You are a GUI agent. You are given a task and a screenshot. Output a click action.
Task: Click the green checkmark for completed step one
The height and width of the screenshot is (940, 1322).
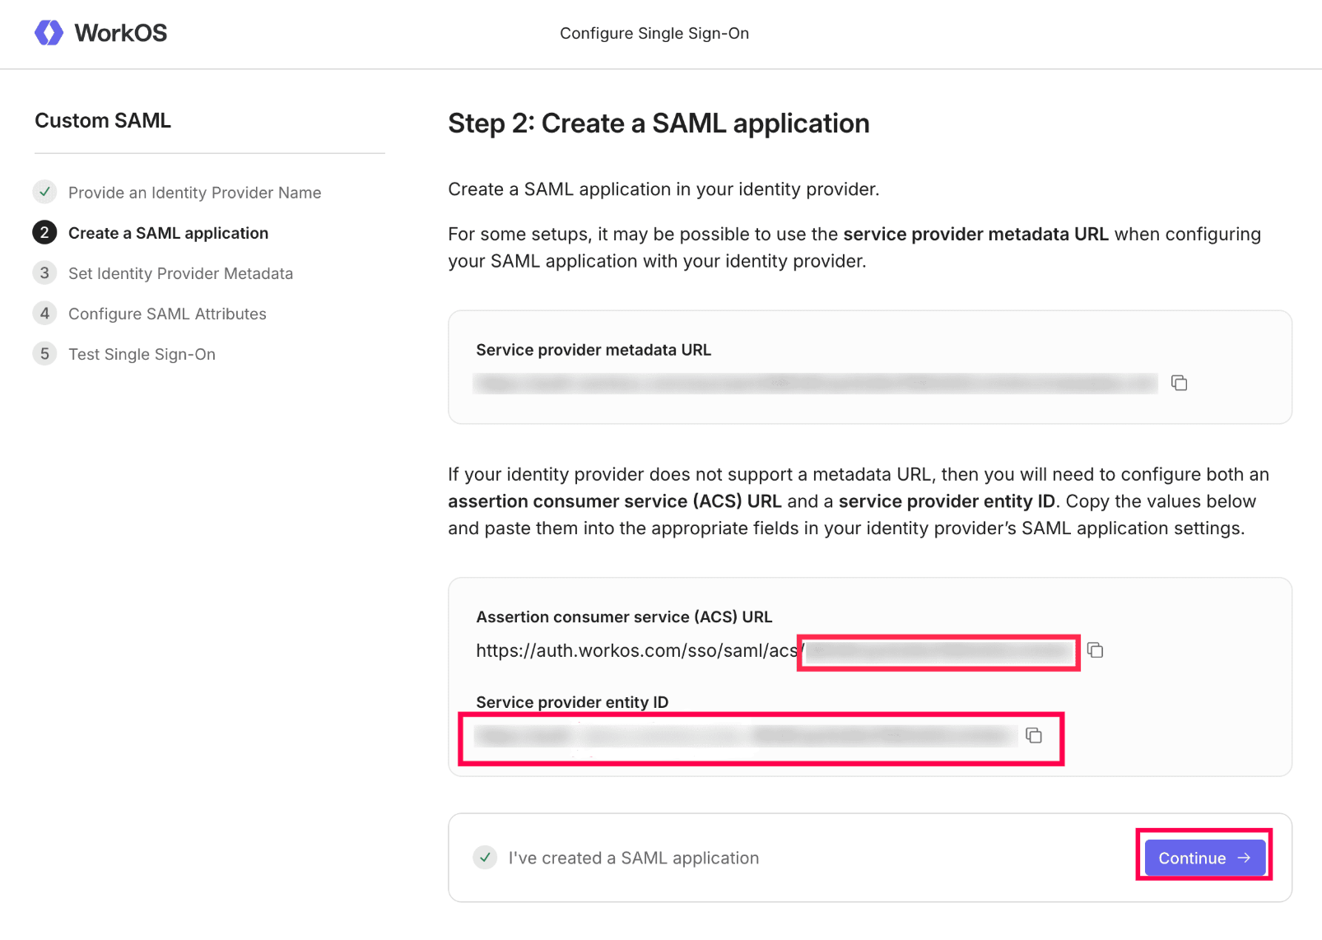coord(44,192)
